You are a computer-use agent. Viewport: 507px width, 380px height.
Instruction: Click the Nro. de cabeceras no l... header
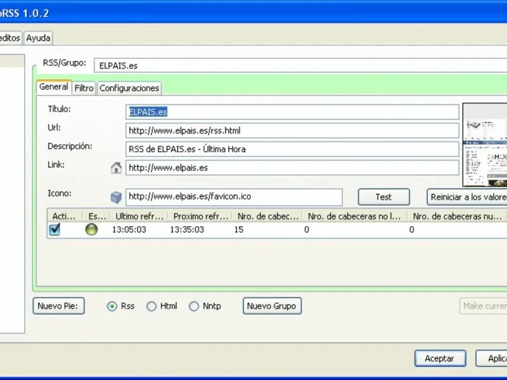(x=355, y=216)
